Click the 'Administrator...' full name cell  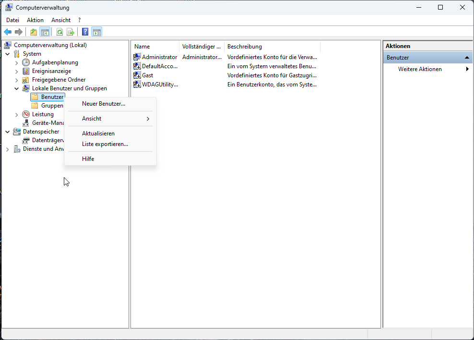202,57
